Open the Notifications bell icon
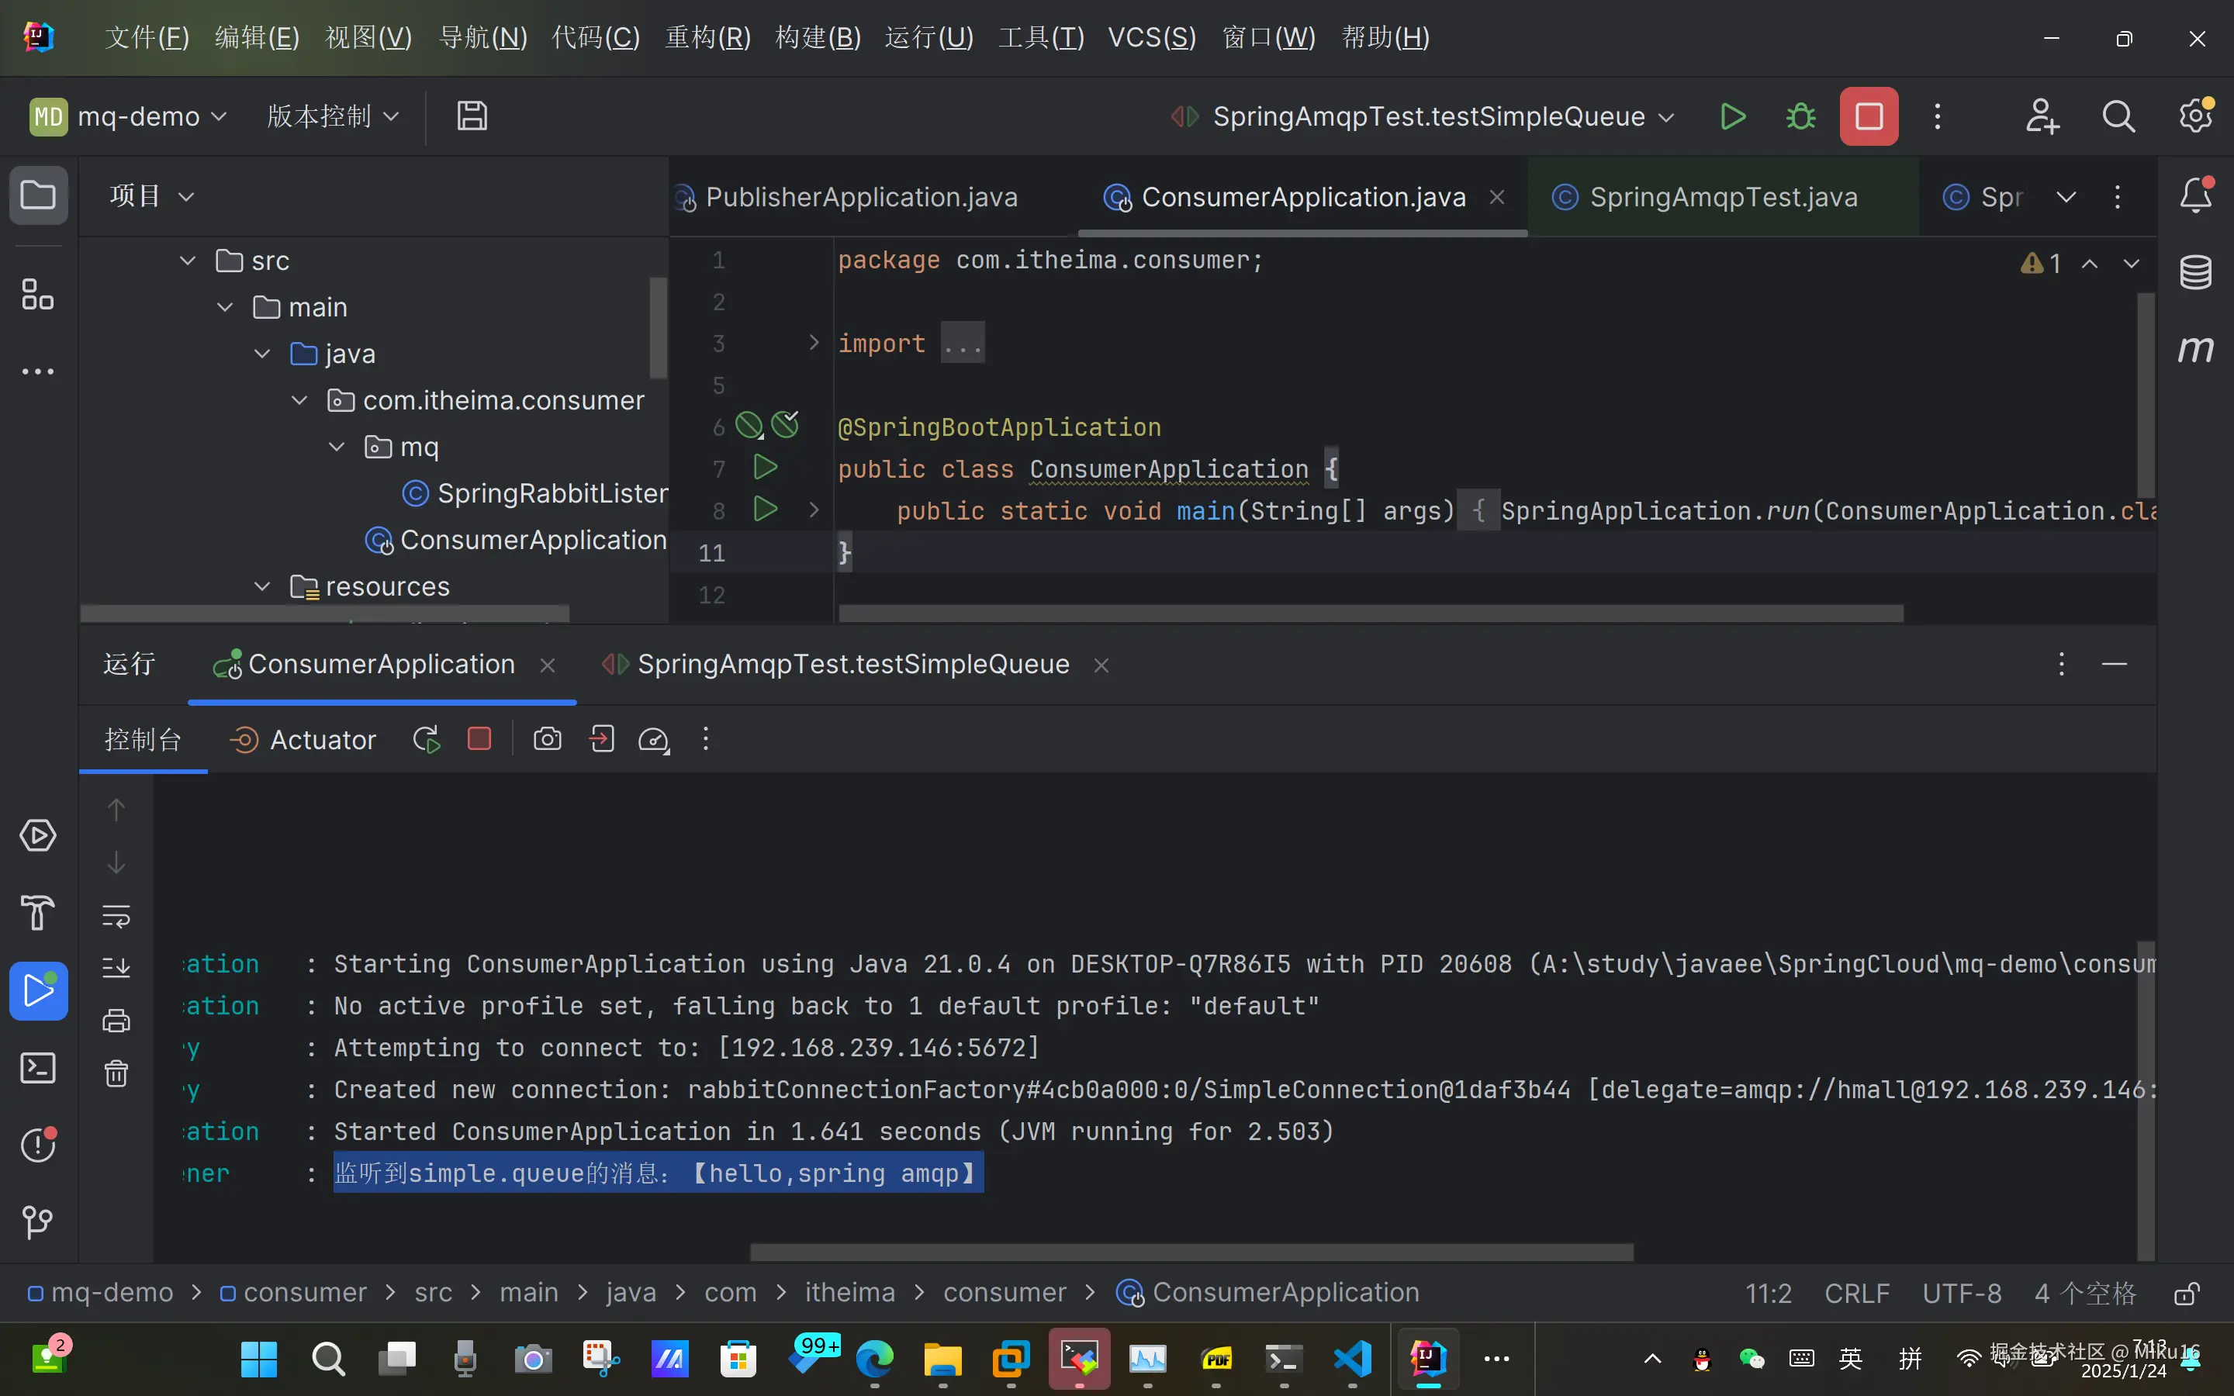The height and width of the screenshot is (1396, 2234). [x=2195, y=195]
